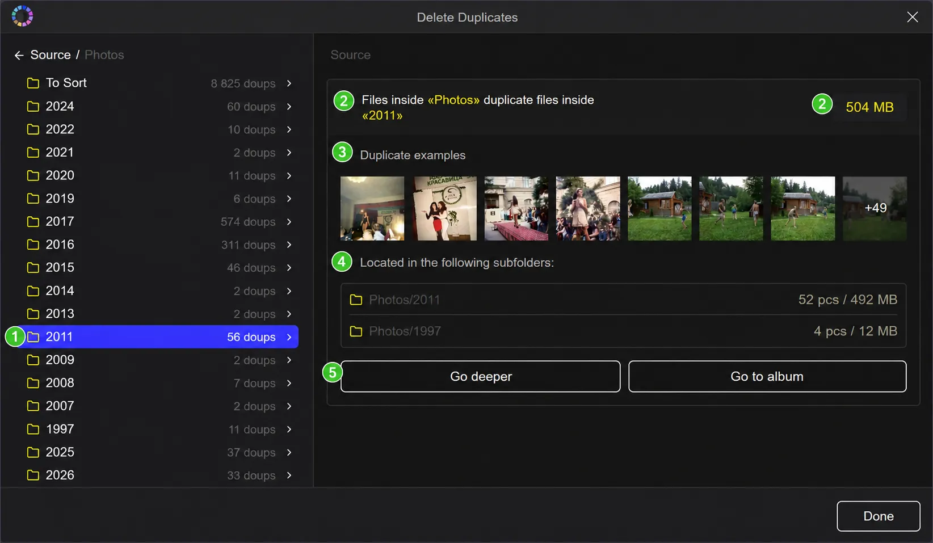This screenshot has height=543, width=933.
Task: Select the 2020 folder name
Action: pos(60,176)
